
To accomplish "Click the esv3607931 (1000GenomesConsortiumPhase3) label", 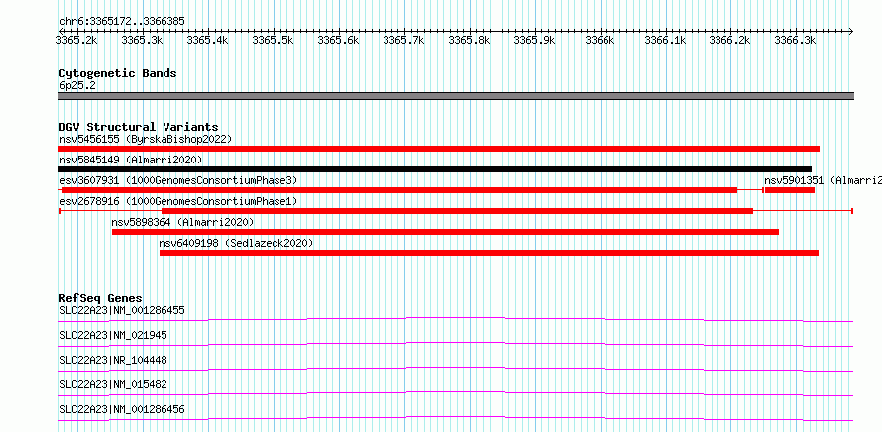I will click(178, 180).
